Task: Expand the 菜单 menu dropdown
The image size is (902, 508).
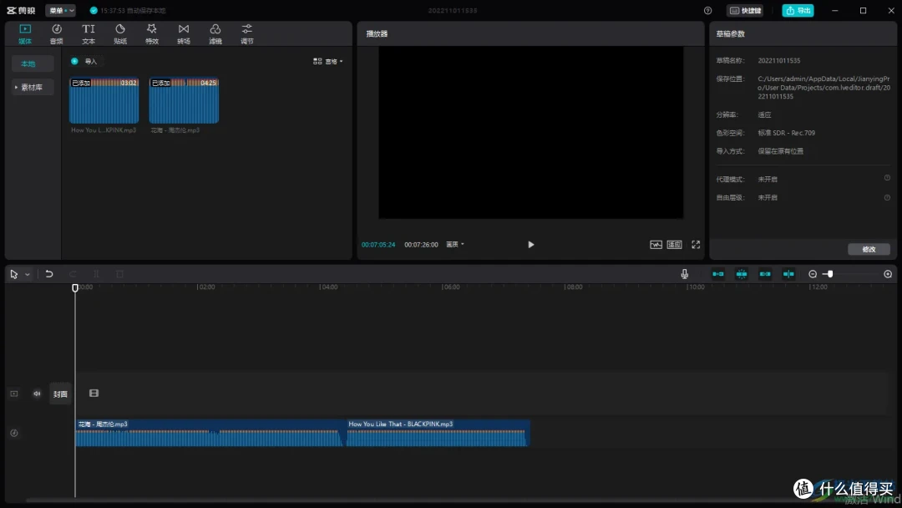Action: tap(60, 10)
